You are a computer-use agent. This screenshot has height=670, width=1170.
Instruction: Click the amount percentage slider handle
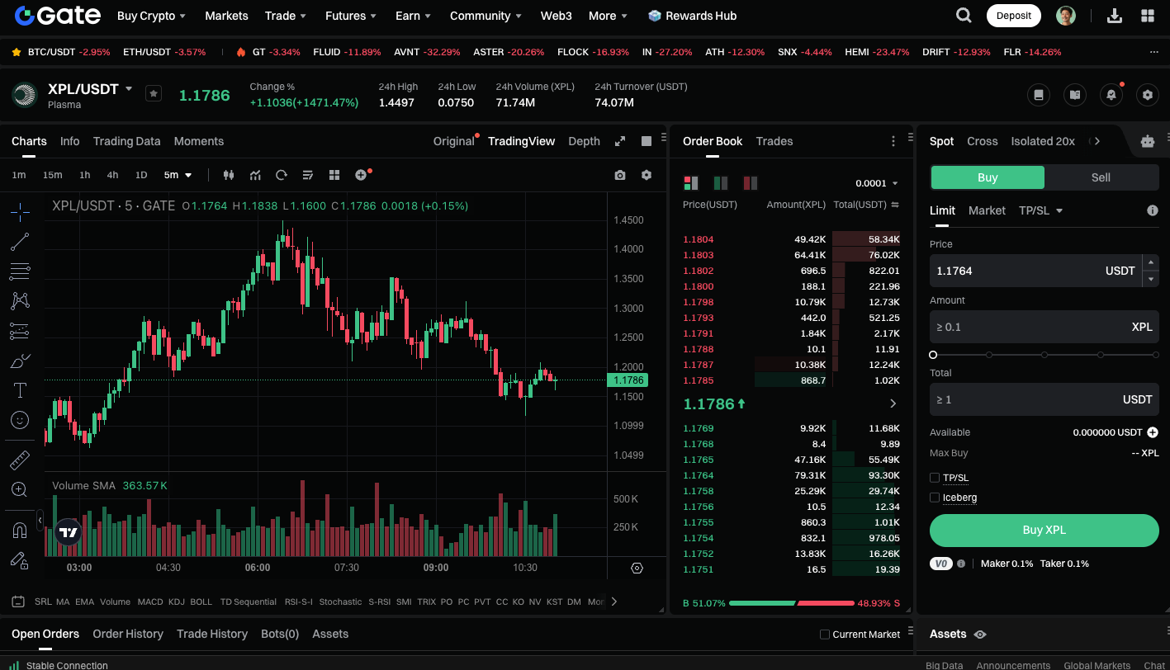coord(933,355)
